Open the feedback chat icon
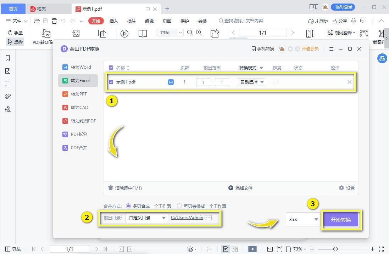The width and height of the screenshot is (389, 254). click(x=363, y=21)
